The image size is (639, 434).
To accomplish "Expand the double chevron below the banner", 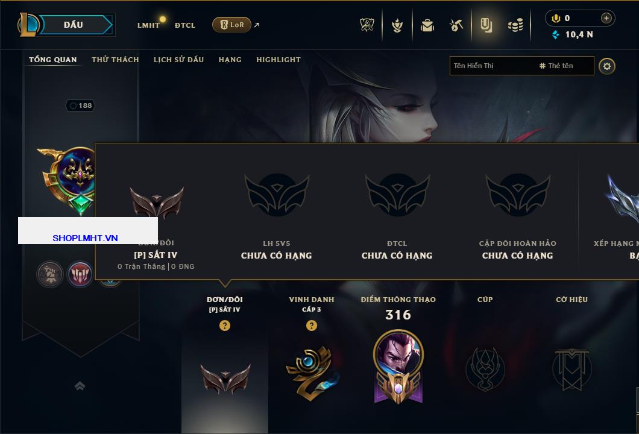I will point(80,386).
